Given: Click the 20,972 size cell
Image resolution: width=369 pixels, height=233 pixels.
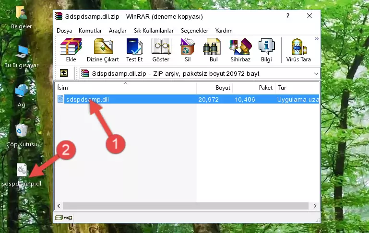Looking at the screenshot, I should coord(208,99).
